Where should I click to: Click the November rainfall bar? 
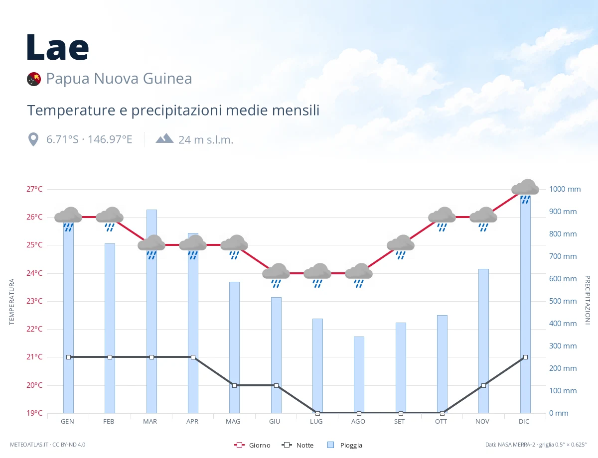click(483, 341)
